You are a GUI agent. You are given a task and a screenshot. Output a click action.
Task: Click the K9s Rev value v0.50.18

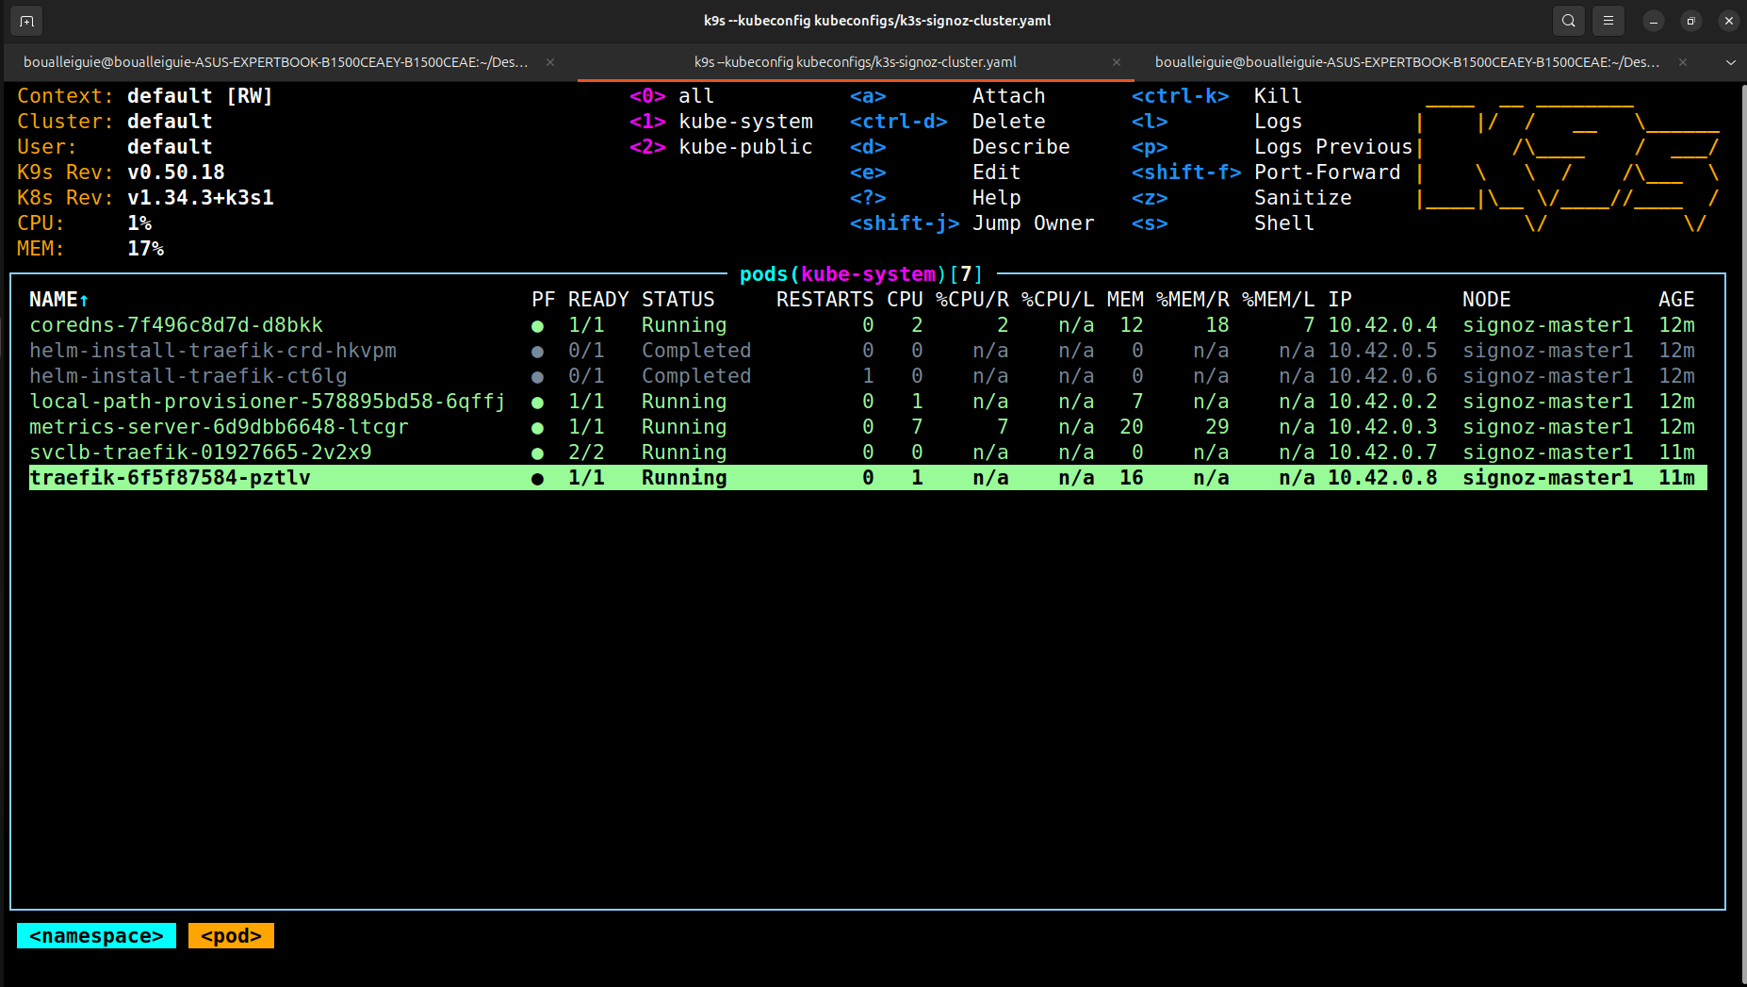click(x=176, y=173)
